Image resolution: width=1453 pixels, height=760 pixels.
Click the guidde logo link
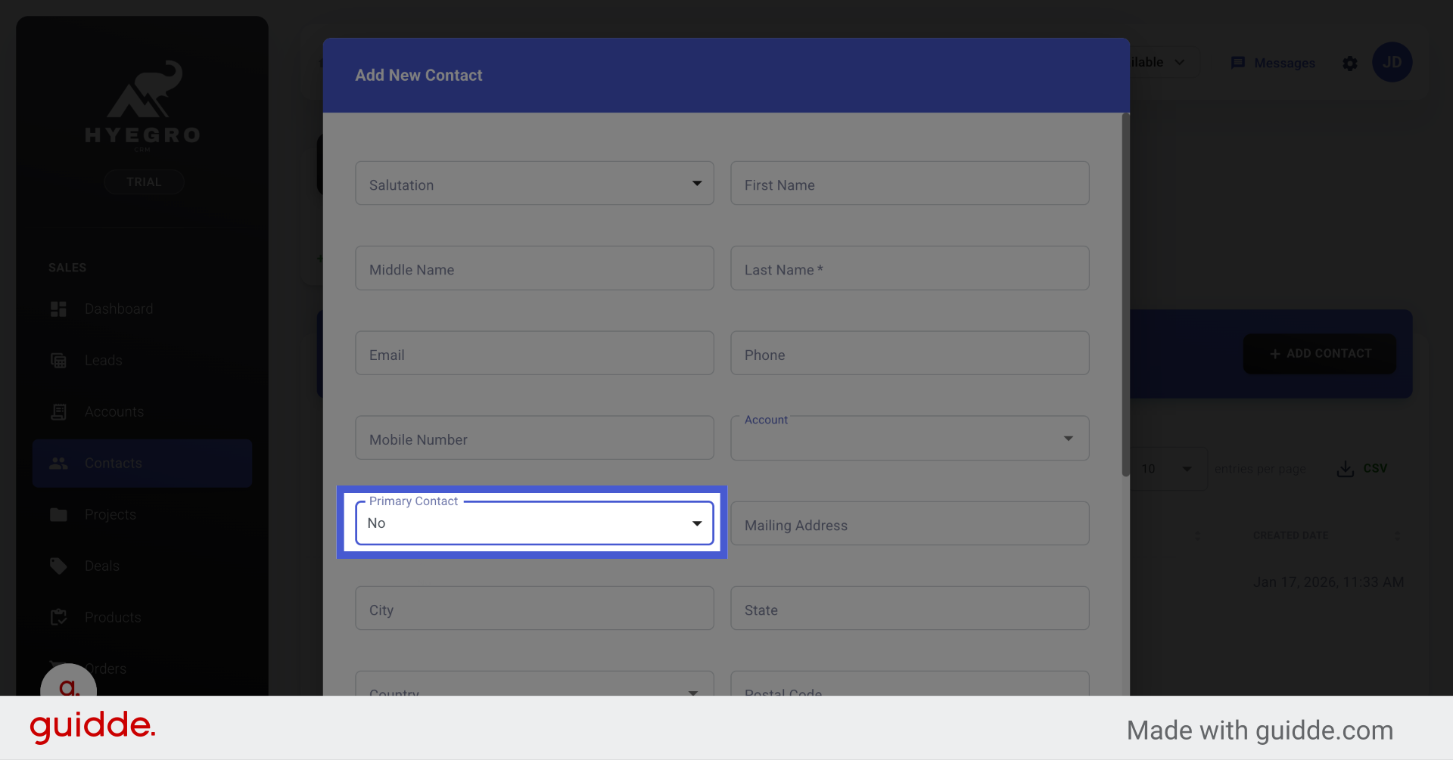click(x=92, y=727)
